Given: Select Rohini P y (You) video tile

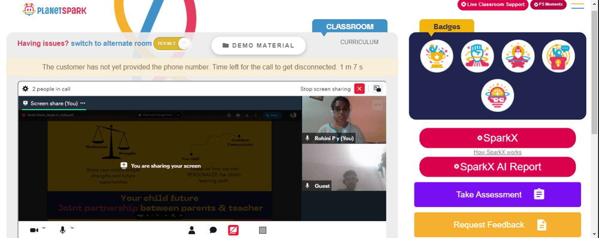Looking at the screenshot, I should [x=344, y=120].
